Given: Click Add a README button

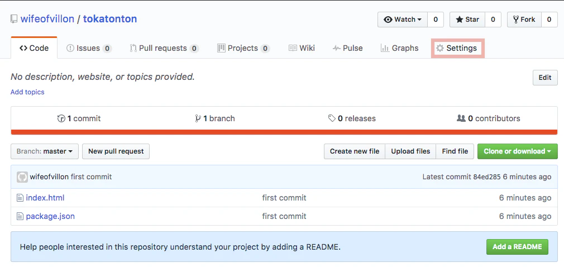Looking at the screenshot, I should tap(517, 247).
